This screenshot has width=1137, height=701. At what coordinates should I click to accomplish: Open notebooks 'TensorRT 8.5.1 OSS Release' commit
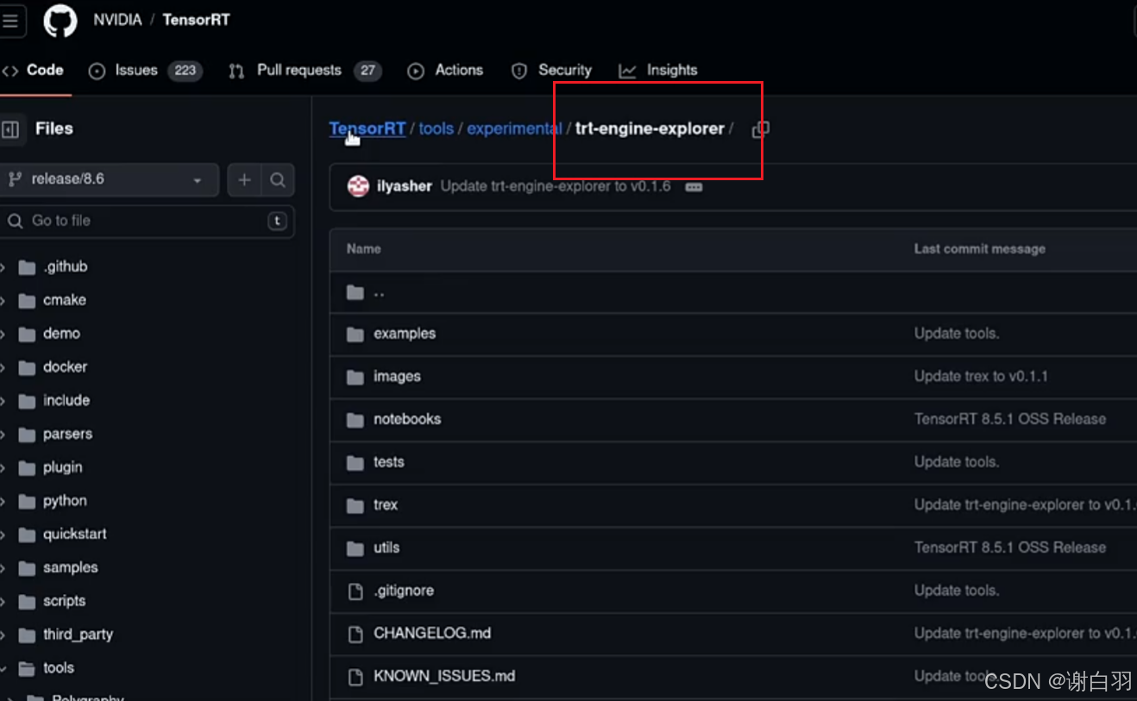(x=1010, y=419)
